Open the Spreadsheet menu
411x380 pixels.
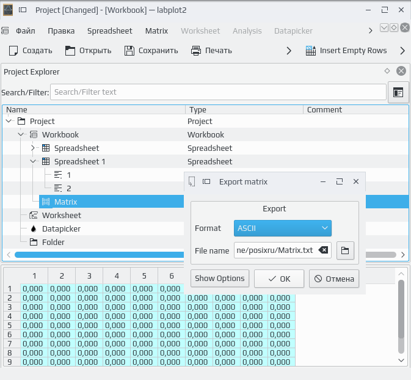(110, 31)
